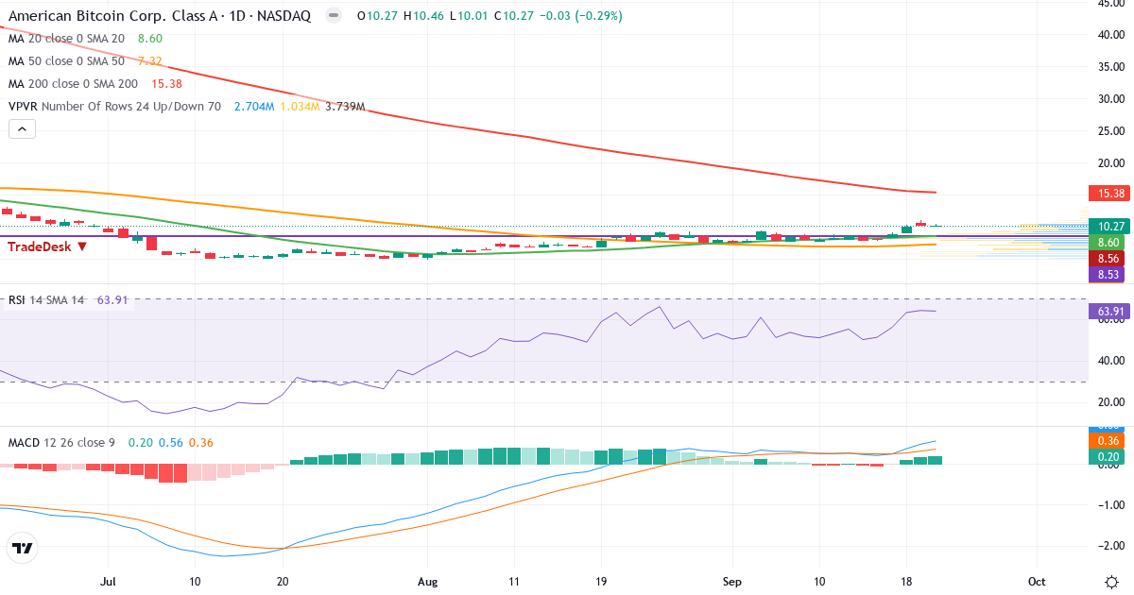Click the SMA 20 value 8.60 in legend

[150, 39]
